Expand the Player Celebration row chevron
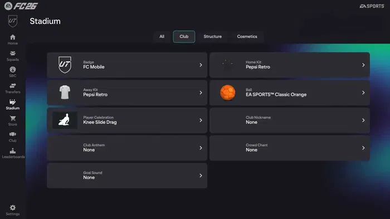This screenshot has width=390, height=219. click(201, 120)
